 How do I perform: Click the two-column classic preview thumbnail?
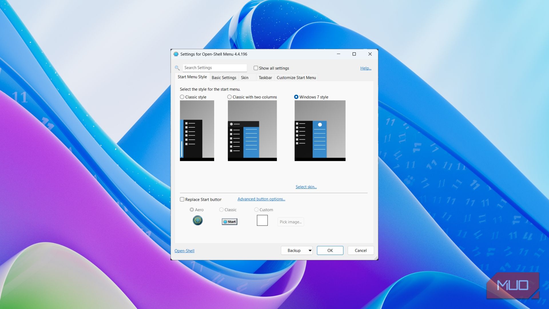click(x=252, y=131)
